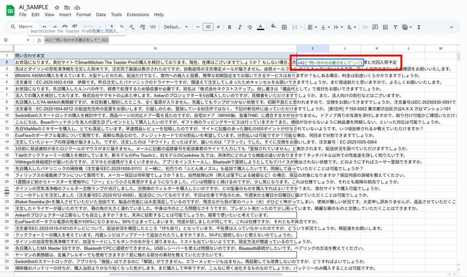This screenshot has width=467, height=277.
Task: Select column M header
Action: [x=441, y=48]
